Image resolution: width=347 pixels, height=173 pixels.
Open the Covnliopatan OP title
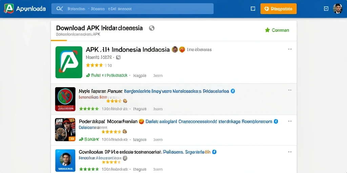(120, 152)
